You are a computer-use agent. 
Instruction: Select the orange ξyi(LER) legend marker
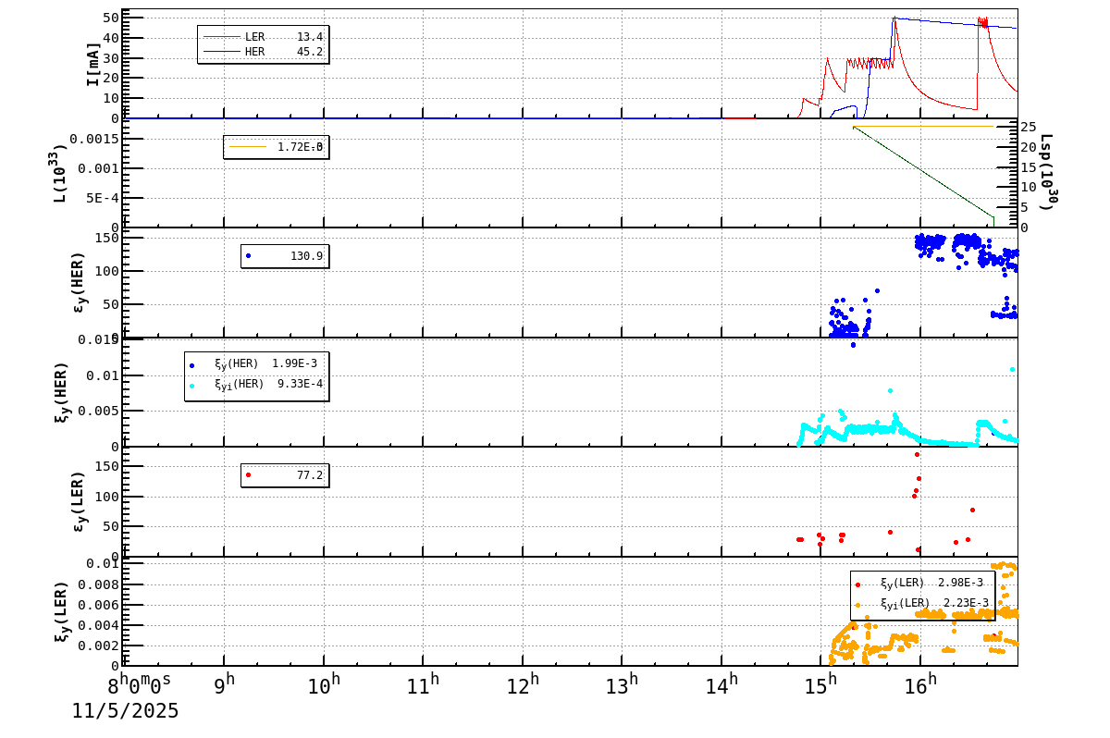(857, 605)
